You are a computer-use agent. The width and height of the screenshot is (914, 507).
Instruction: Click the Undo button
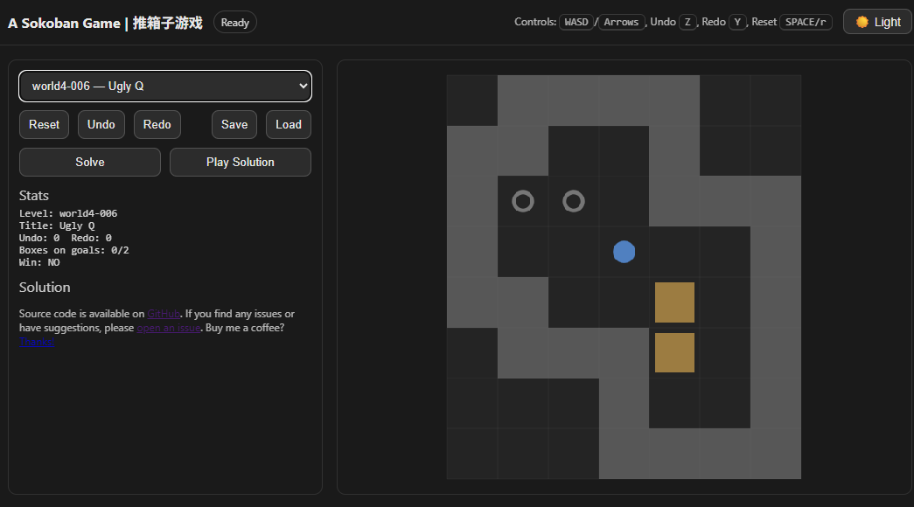coord(101,125)
